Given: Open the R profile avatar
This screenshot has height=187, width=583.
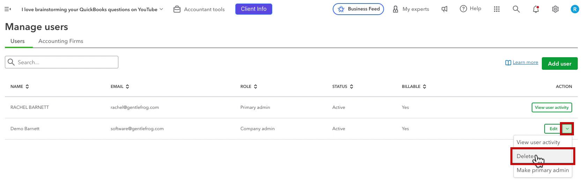Looking at the screenshot, I should 575,9.
